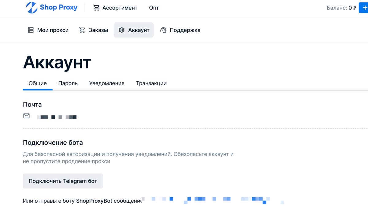Image resolution: width=368 pixels, height=214 pixels.
Task: Click the gear icon in Аккаунт
Action: coord(122,30)
